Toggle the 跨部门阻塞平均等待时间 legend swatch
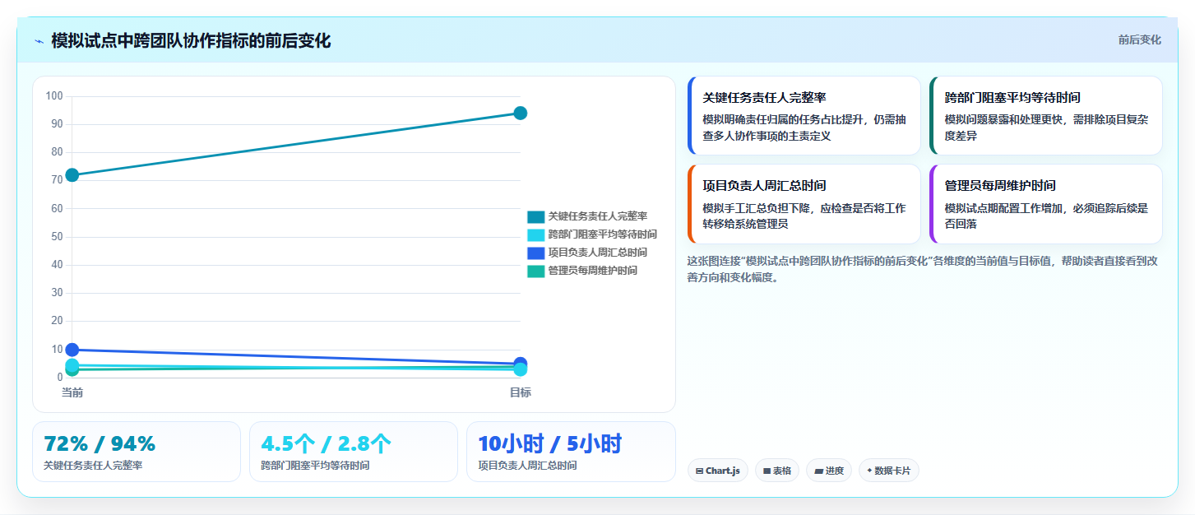Image resolution: width=1195 pixels, height=515 pixels. [535, 235]
